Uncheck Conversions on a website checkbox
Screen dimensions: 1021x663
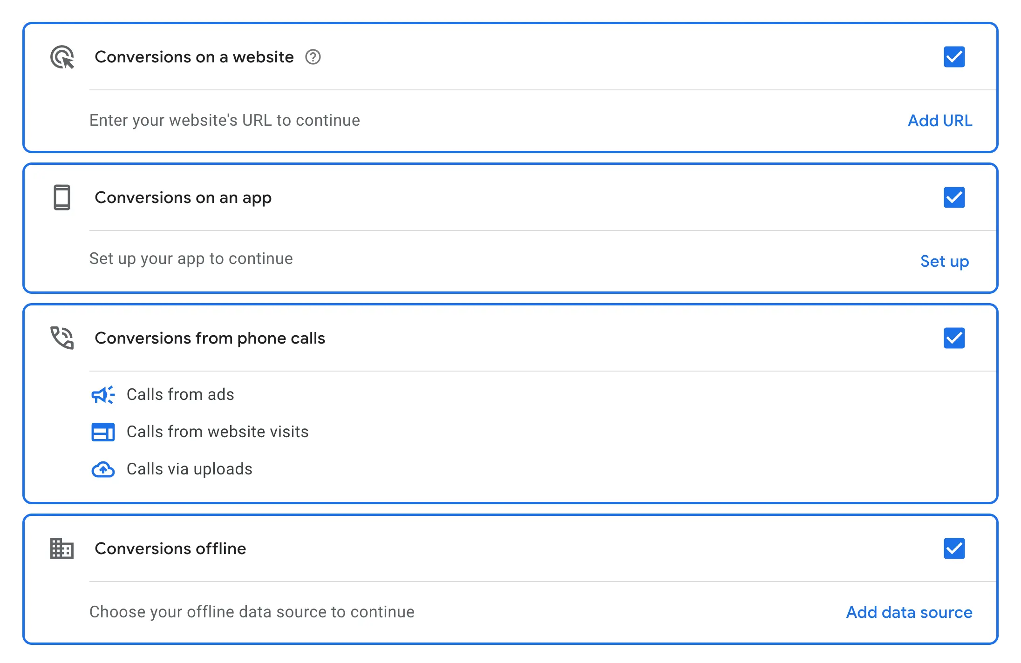[x=954, y=57]
